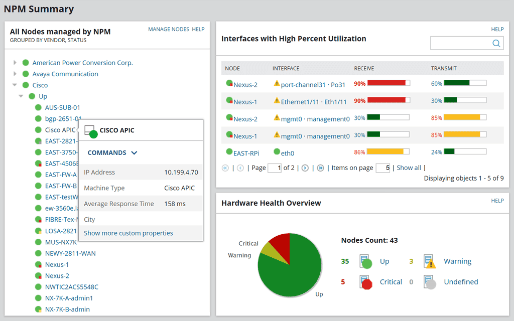514x321 pixels.
Task: Expand the American Power Conversion Corp. group
Action: pos(15,63)
